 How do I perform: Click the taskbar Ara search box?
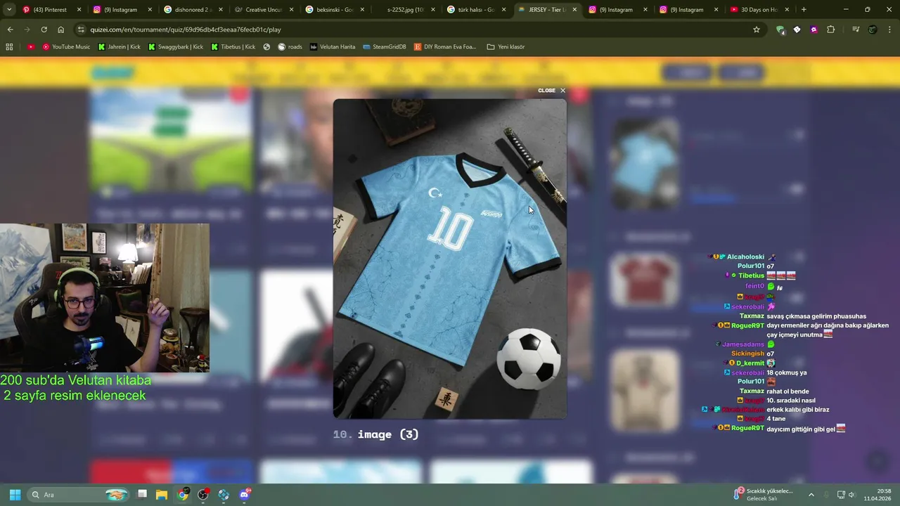coord(79,495)
